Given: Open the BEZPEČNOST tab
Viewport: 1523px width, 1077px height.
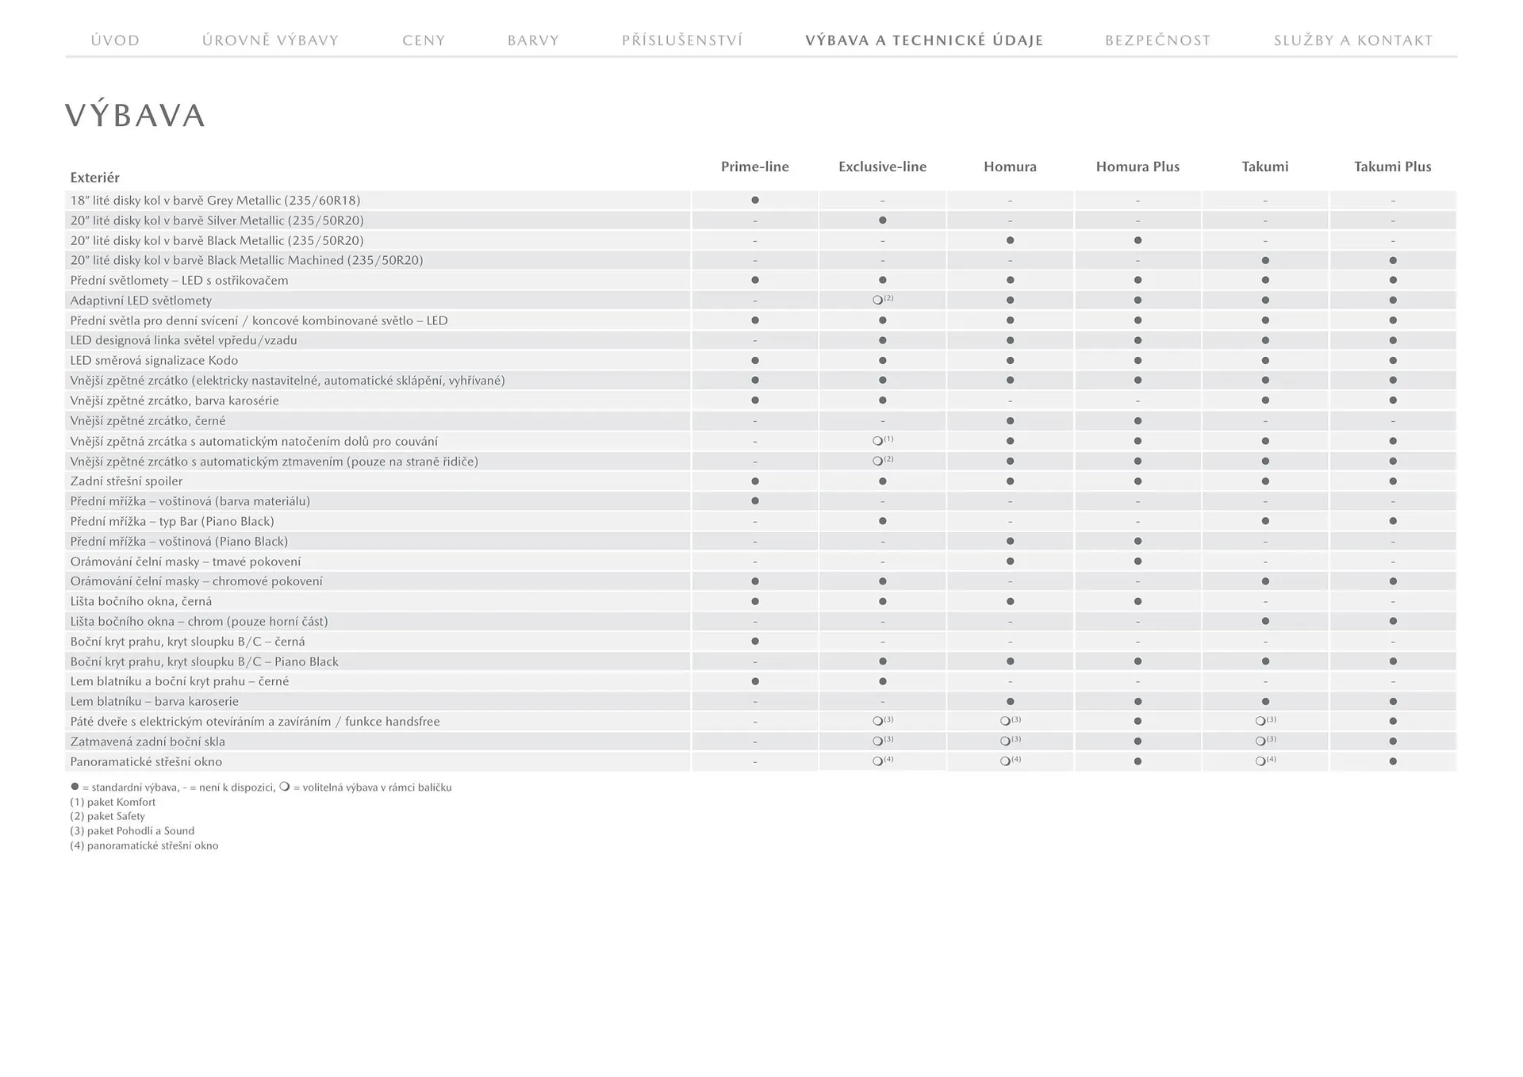Looking at the screenshot, I should coord(1157,40).
